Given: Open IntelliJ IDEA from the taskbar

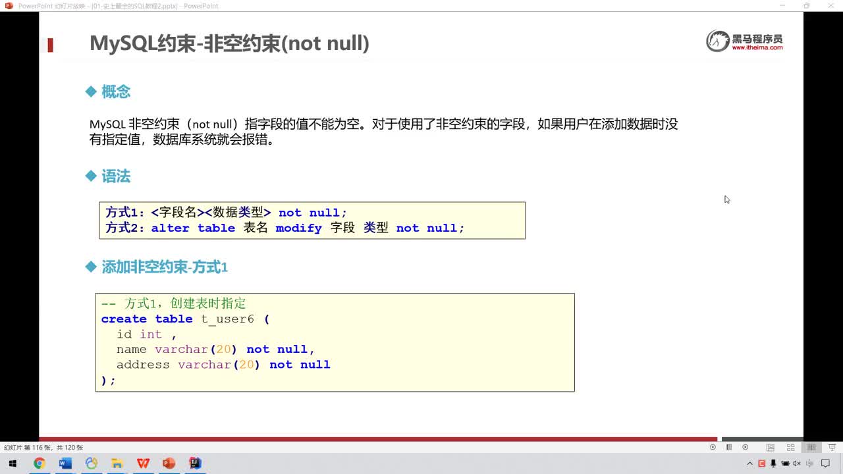Looking at the screenshot, I should (195, 463).
